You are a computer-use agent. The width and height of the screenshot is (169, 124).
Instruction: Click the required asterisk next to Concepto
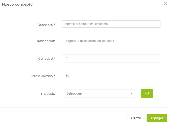54,25
